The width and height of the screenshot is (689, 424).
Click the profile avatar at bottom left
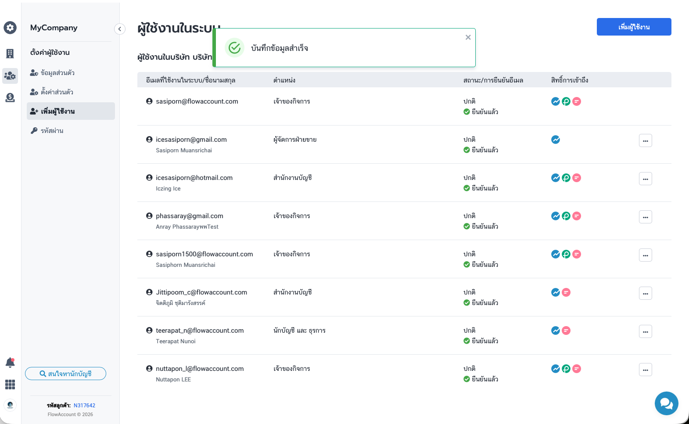pyautogui.click(x=10, y=405)
